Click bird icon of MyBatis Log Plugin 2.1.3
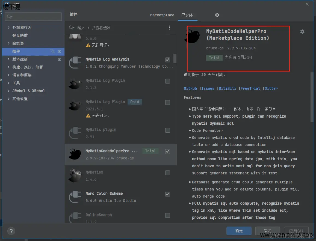The width and height of the screenshot is (316, 241). (75, 84)
